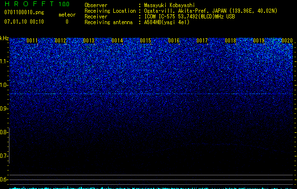This screenshot has height=189, width=297.
Task: Click the 0020 time marker
Action: point(287,41)
